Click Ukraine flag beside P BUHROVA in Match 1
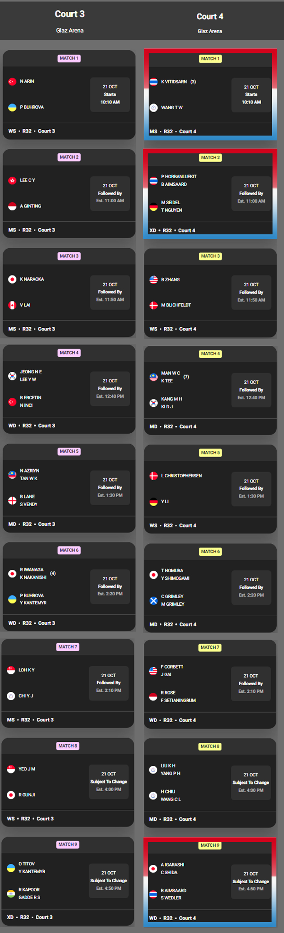 [x=12, y=108]
